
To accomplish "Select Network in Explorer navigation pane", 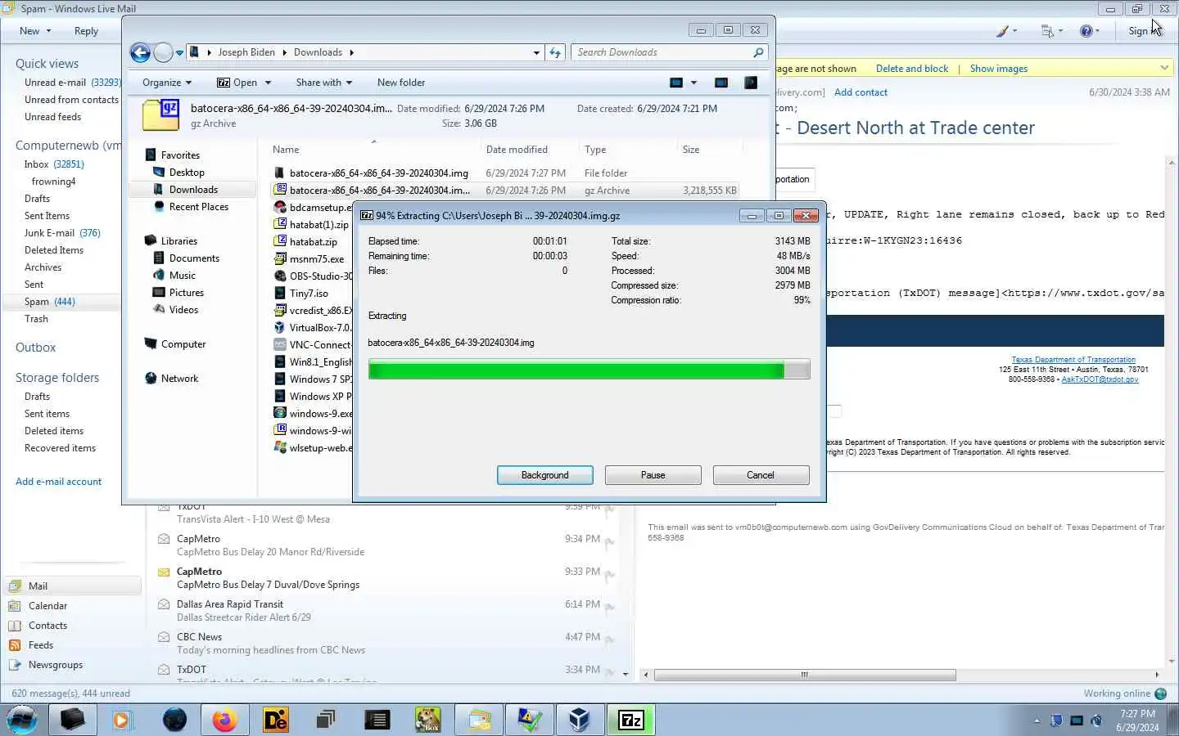I will pyautogui.click(x=179, y=379).
